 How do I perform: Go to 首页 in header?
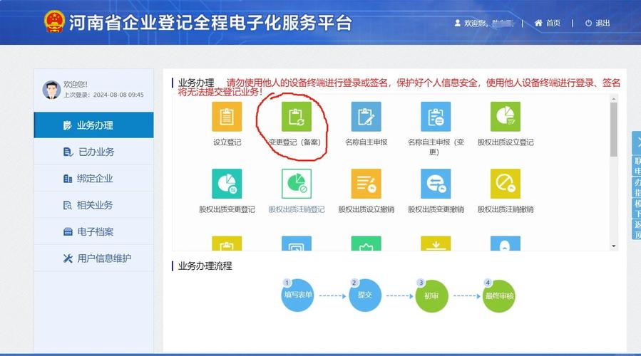[548, 23]
